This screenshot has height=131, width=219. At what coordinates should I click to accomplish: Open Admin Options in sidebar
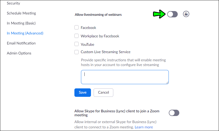click(x=19, y=53)
